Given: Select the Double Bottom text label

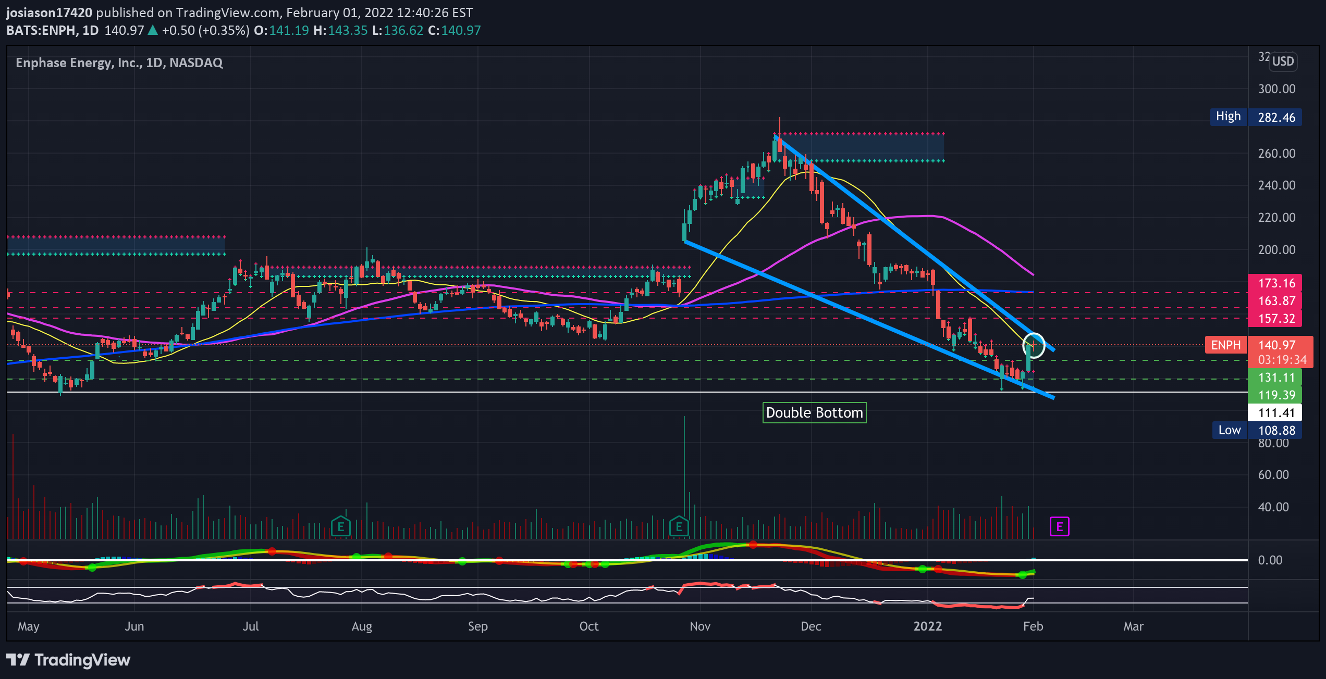Looking at the screenshot, I should (814, 412).
